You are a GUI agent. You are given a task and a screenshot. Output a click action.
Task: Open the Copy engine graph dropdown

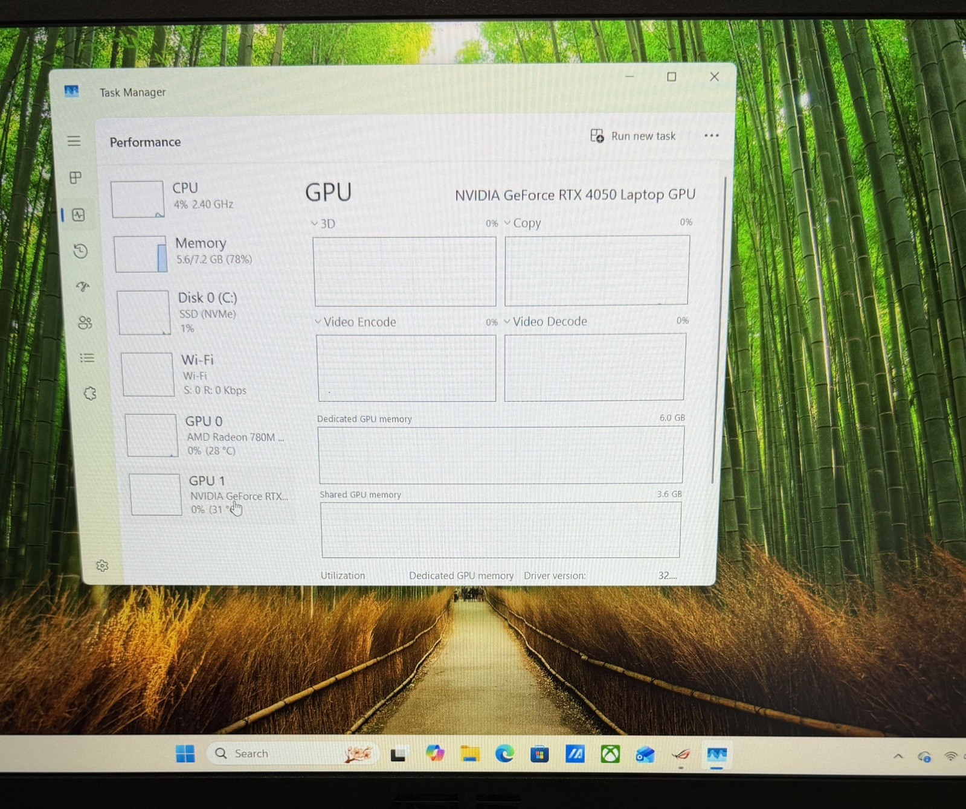[x=523, y=223]
